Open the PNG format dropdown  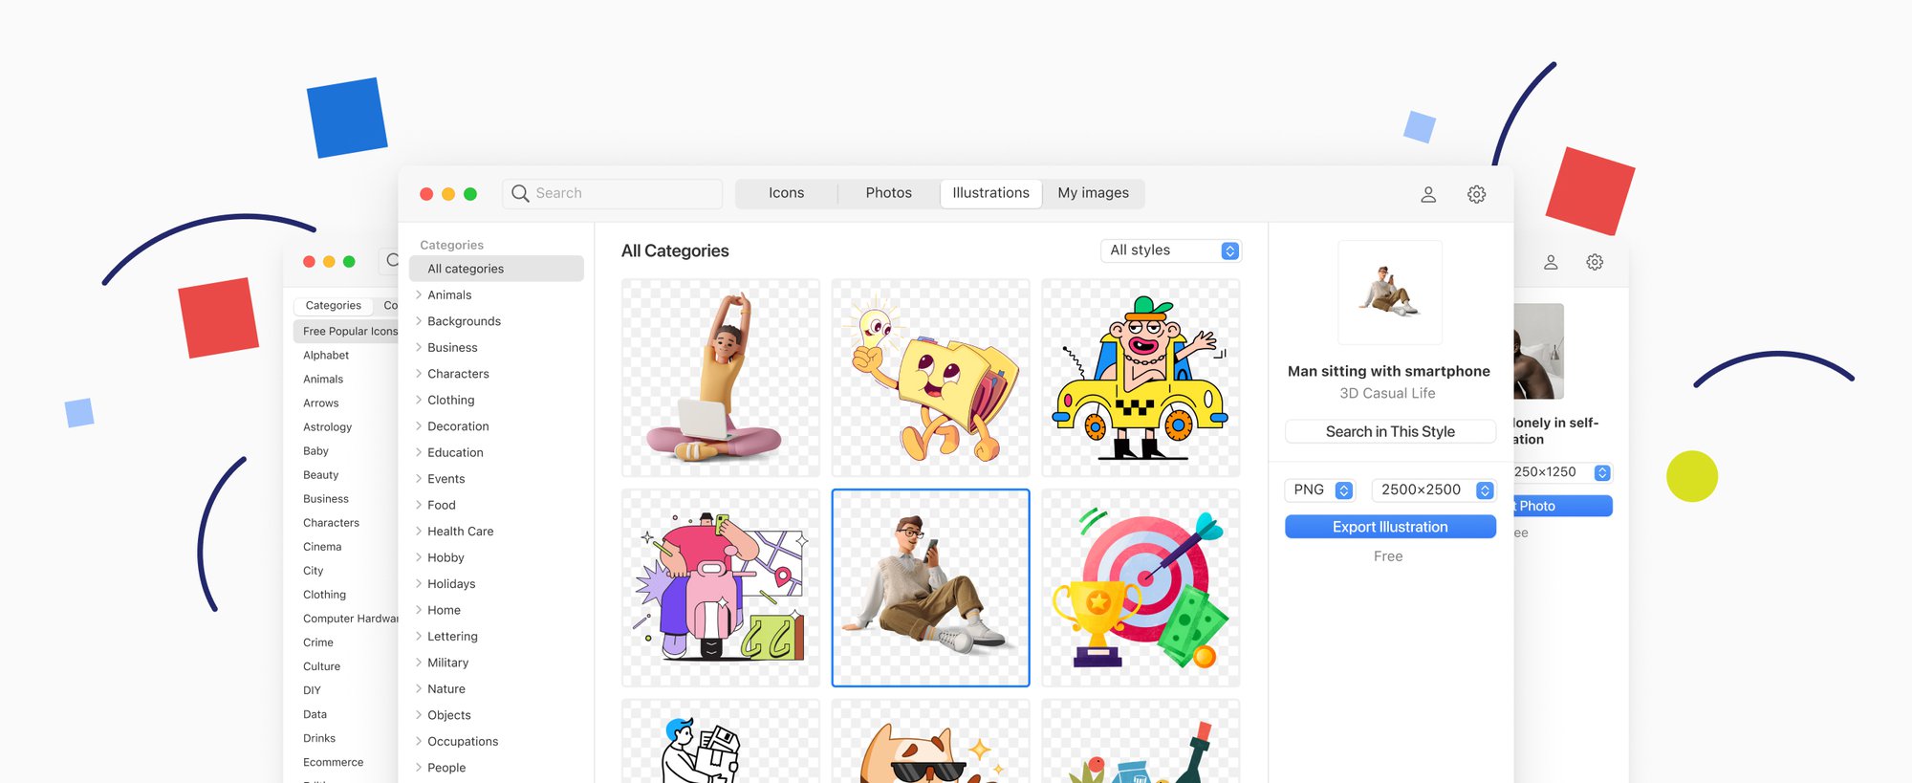click(1320, 490)
